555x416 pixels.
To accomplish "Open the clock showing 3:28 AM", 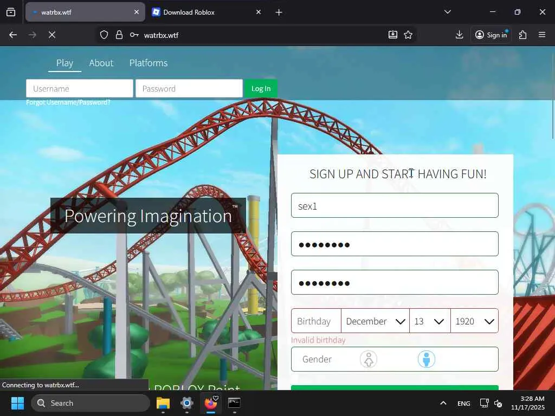I will 528,403.
